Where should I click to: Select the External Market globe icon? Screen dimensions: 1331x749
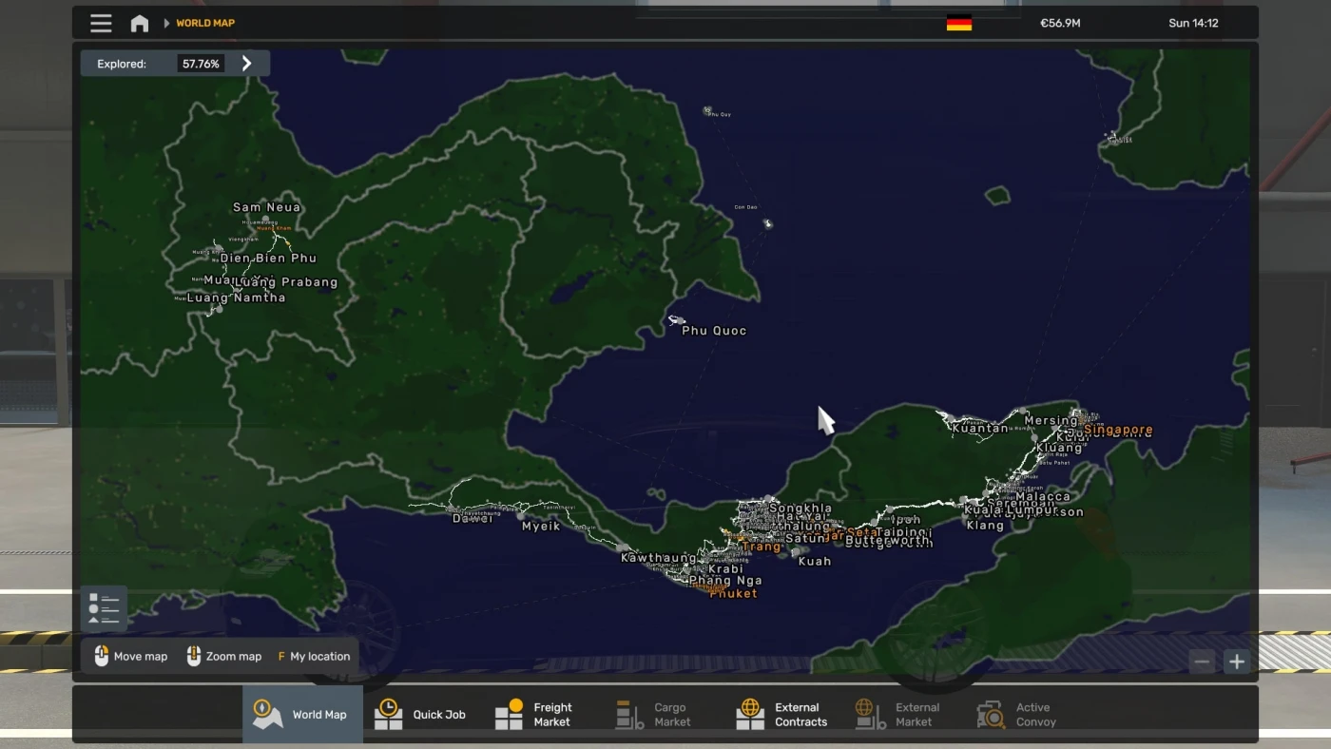point(864,713)
